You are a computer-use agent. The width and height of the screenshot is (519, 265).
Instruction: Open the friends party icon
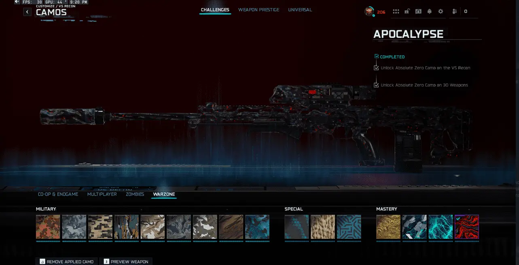[x=455, y=12]
